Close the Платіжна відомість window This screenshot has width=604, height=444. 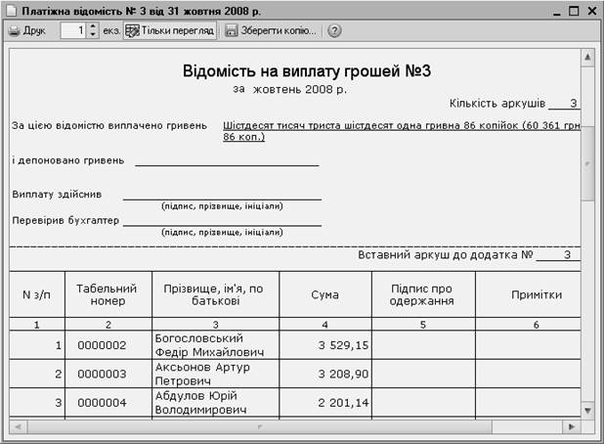592,11
